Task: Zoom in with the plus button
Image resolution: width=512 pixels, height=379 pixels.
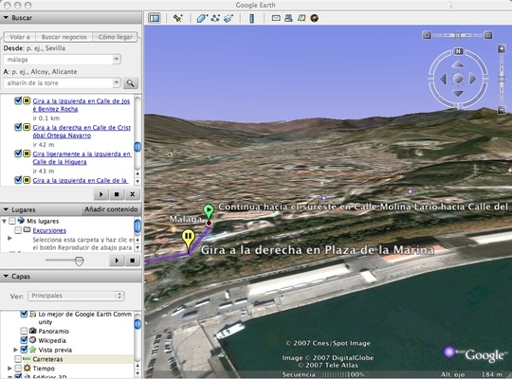Action: [502, 49]
